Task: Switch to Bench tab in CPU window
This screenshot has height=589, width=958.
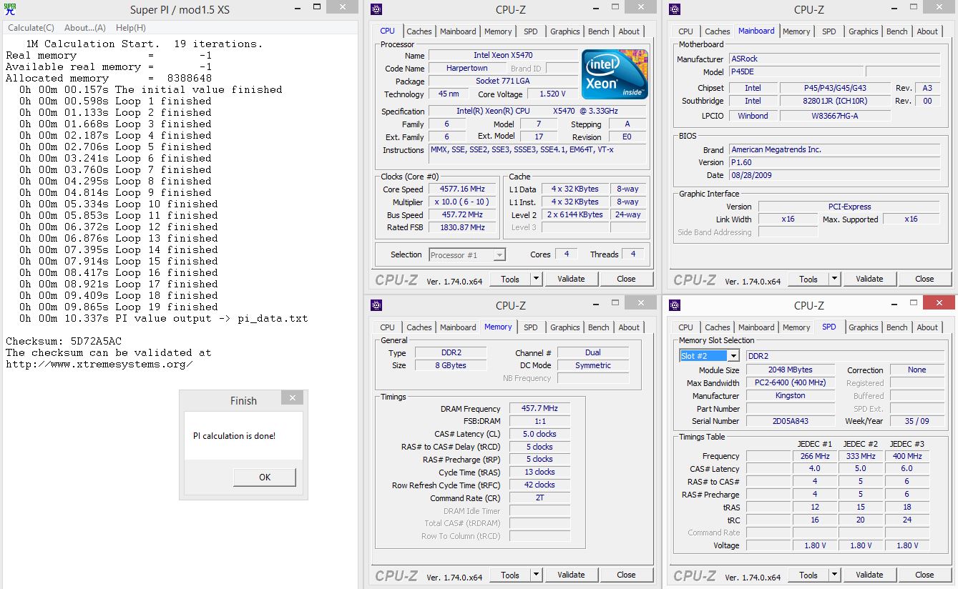Action: click(599, 31)
